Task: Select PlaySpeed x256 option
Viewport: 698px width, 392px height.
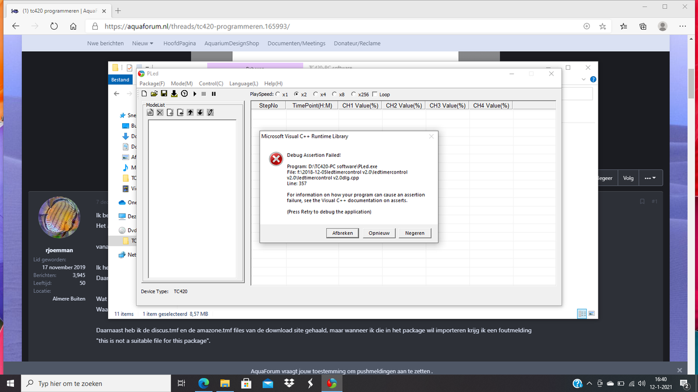Action: pos(354,94)
